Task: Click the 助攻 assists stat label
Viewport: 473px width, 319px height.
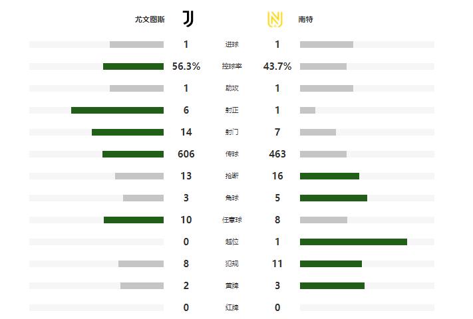Action: tap(232, 88)
